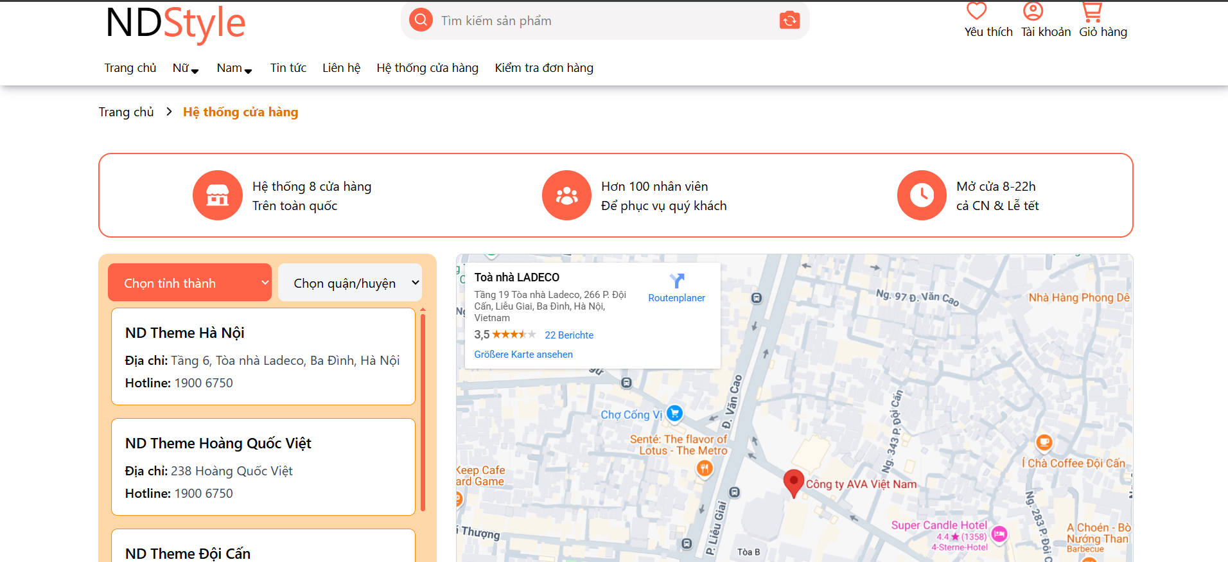The width and height of the screenshot is (1228, 562).
Task: Click the red map pin marker
Action: pyautogui.click(x=793, y=484)
